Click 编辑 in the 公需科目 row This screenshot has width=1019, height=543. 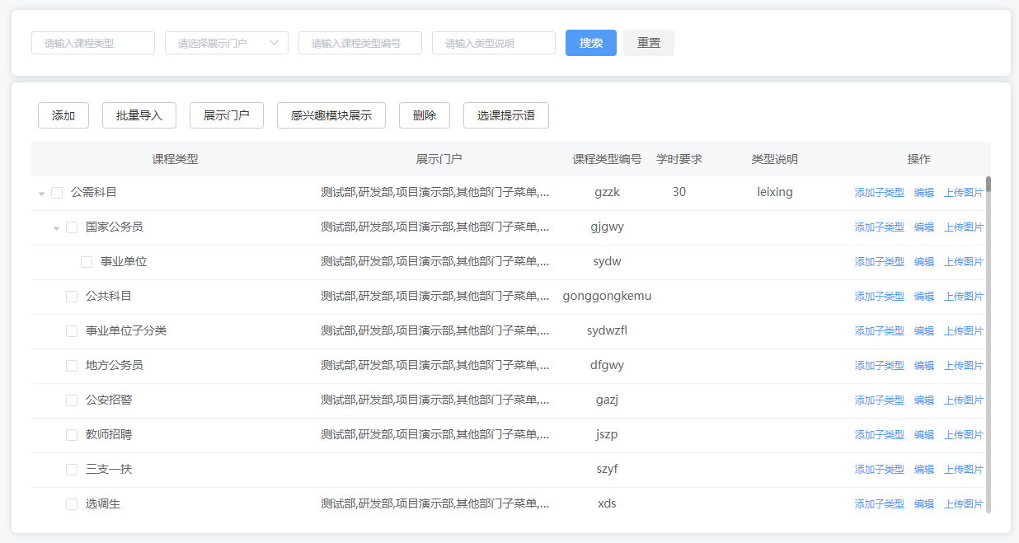pos(924,193)
